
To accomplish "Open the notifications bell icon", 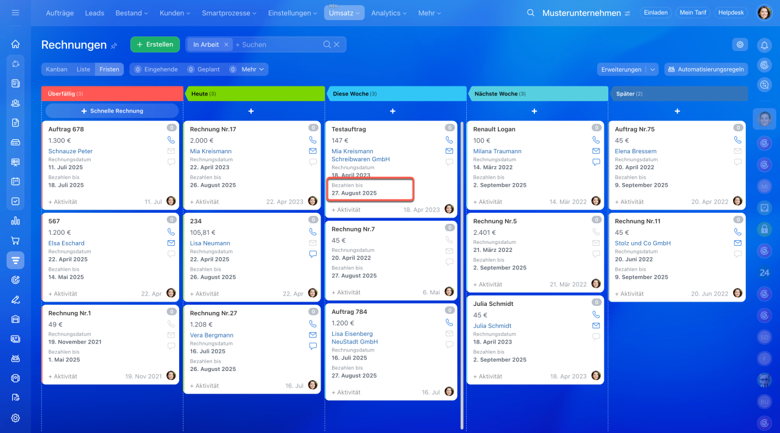I will (x=764, y=44).
